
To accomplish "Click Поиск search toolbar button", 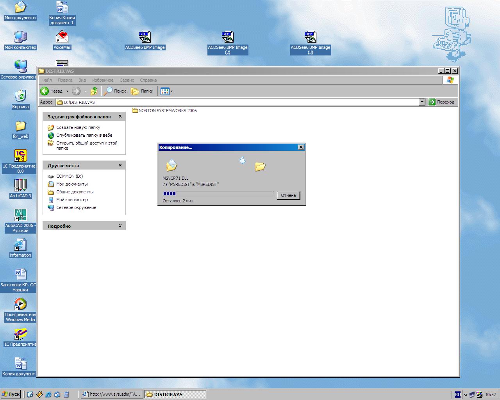I will (115, 91).
